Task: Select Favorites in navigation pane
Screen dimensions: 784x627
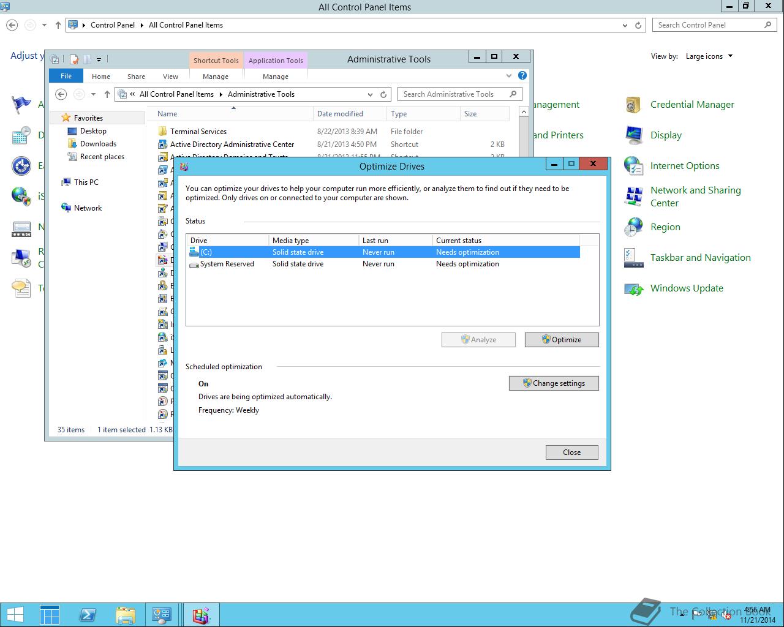Action: pyautogui.click(x=88, y=118)
